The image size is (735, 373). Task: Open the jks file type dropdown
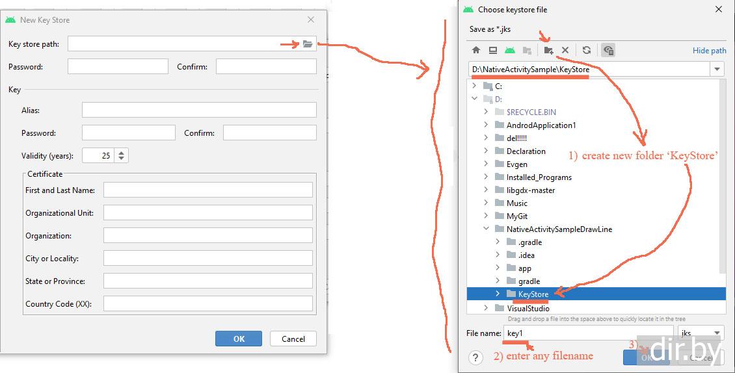701,333
